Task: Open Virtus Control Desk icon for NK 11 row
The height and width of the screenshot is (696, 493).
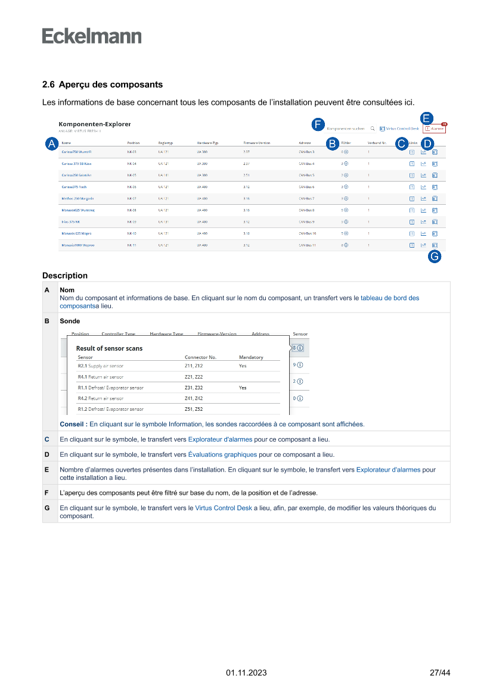Action: (435, 245)
